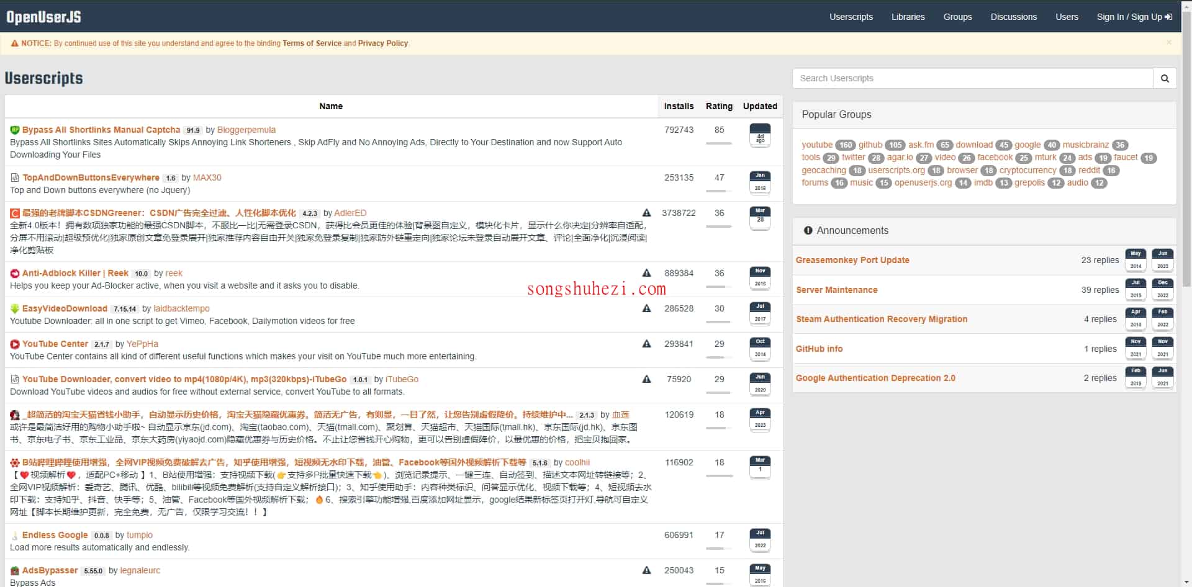Viewport: 1192px width, 587px height.
Task: Click Sign In / Sign Up
Action: tap(1134, 17)
